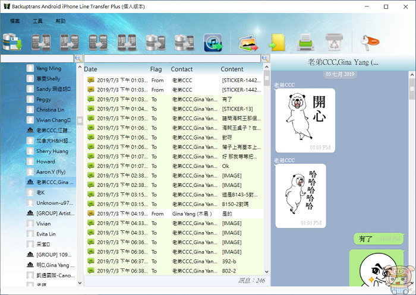The width and height of the screenshot is (416, 295).
Task: Click the magnifier icon above message list
Action: tap(265, 59)
